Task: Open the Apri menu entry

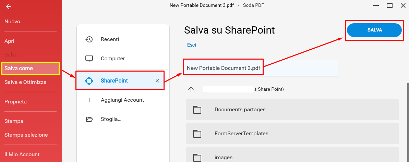Action: pos(9,41)
